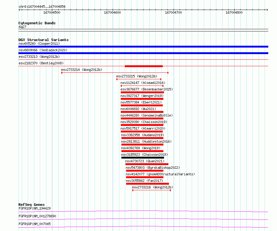Viewport: 277px width, 231px height.
Task: Open the FGFR1OP|NM_194429 transcript label
Action: 35,208
